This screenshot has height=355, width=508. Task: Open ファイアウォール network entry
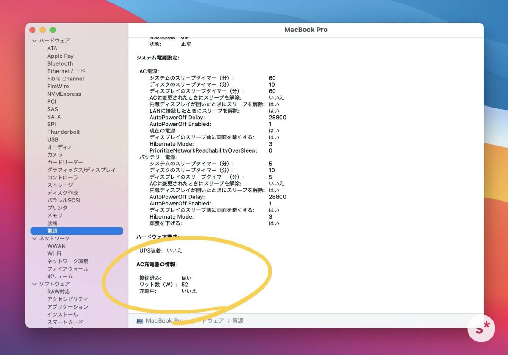67,269
